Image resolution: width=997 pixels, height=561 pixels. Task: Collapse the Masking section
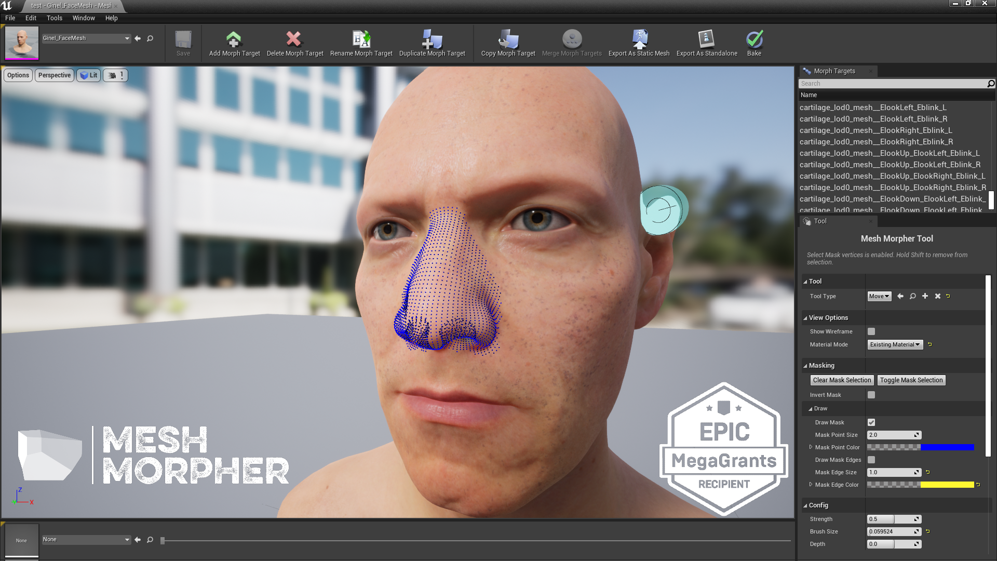tap(805, 366)
